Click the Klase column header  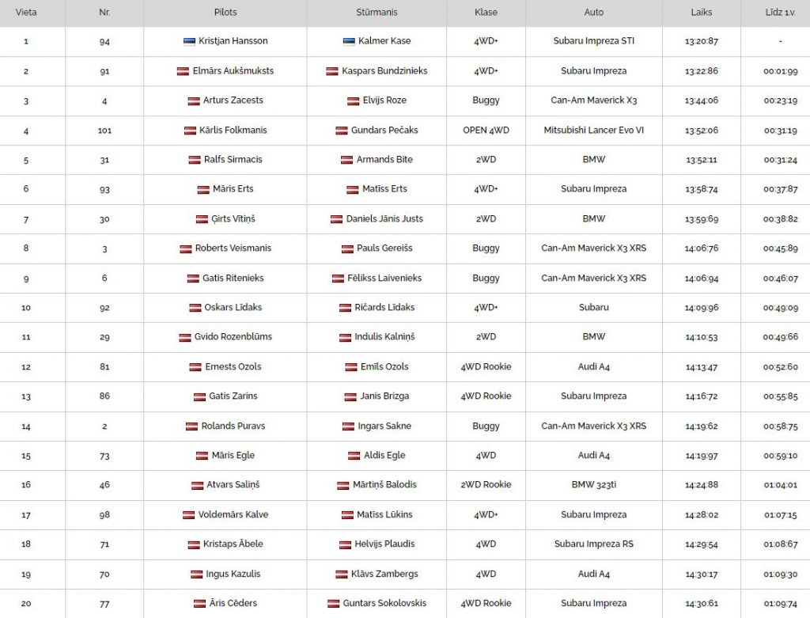[486, 13]
